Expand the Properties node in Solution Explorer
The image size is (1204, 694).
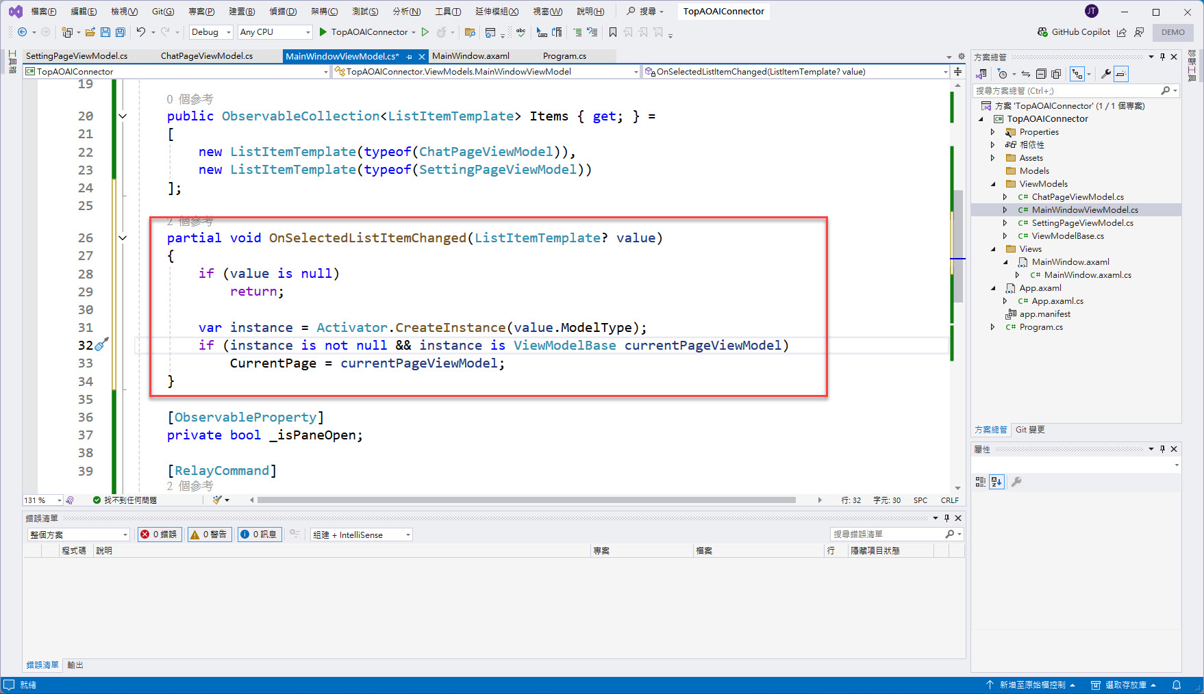point(992,132)
